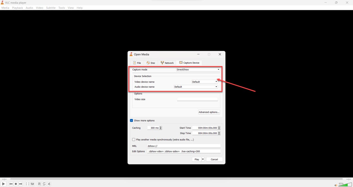Expand the arrow next to Play button
Screen dimensions: 353x187
(203, 159)
